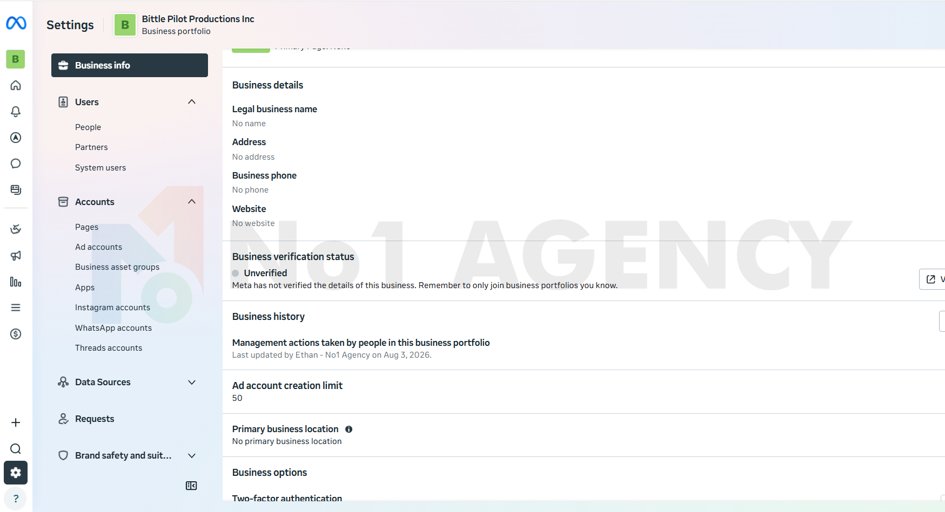Expand the Data Sources section chevron

pyautogui.click(x=192, y=382)
